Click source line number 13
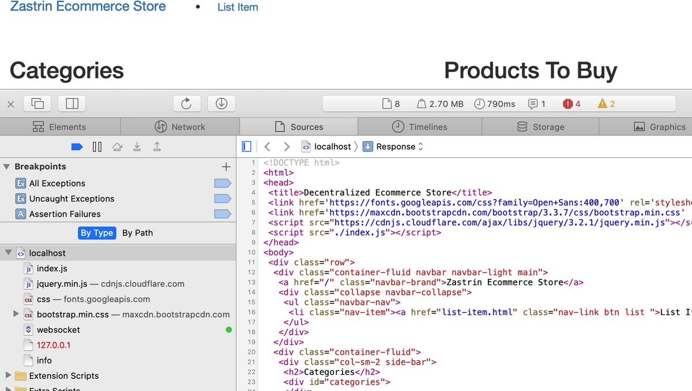Image resolution: width=692 pixels, height=391 pixels. [x=251, y=282]
